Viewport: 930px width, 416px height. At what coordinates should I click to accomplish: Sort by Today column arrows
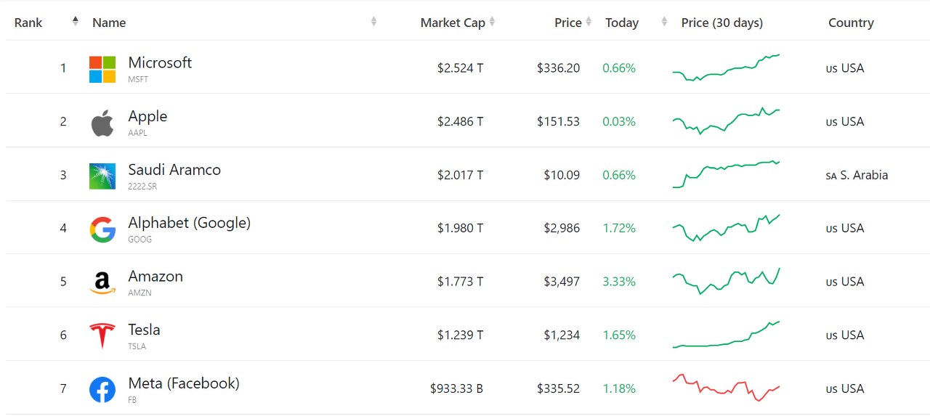(x=664, y=22)
